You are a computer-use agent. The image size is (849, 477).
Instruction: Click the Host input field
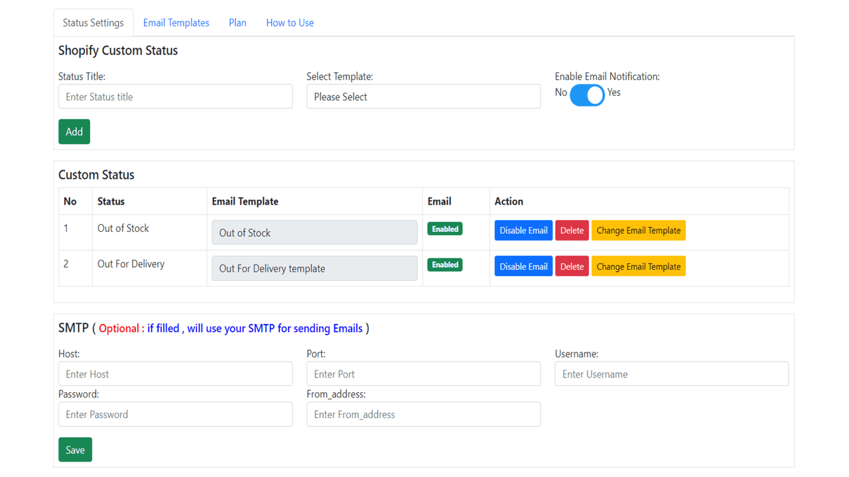pyautogui.click(x=175, y=373)
